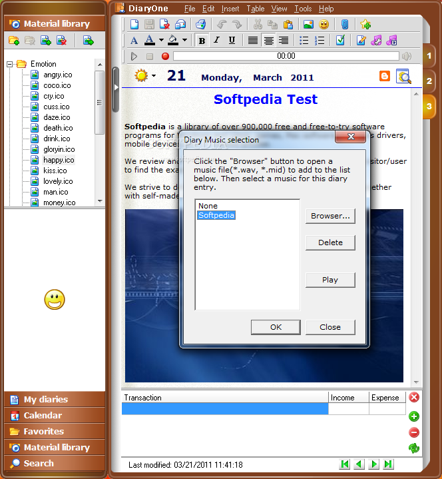Select None in the music list
The image size is (442, 479).
click(x=208, y=206)
